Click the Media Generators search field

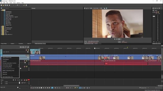pos(16,8)
